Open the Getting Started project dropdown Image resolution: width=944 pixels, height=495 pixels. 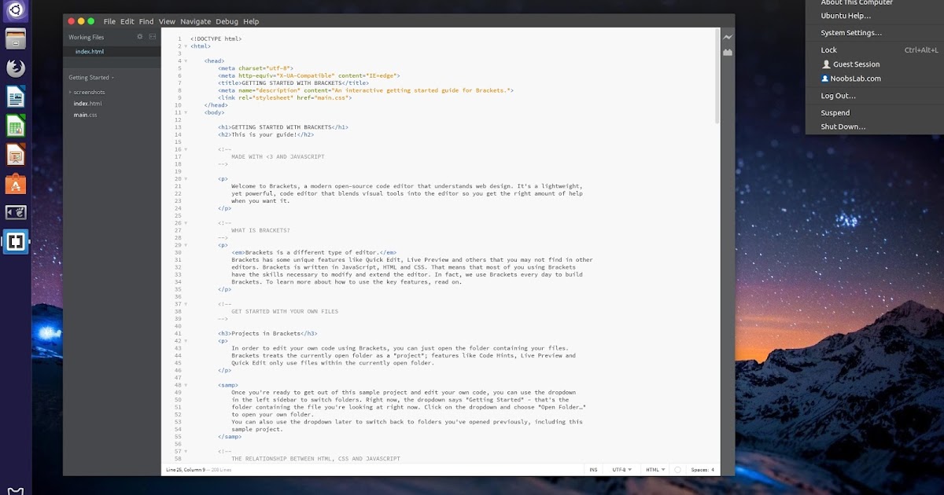tap(91, 78)
